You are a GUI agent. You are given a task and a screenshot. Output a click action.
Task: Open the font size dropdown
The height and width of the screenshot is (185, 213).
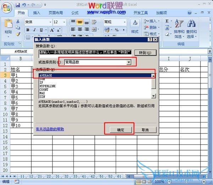click(64, 22)
